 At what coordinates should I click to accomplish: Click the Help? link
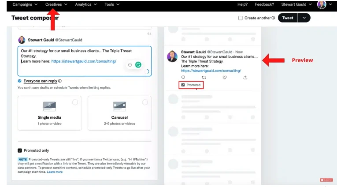[242, 4]
